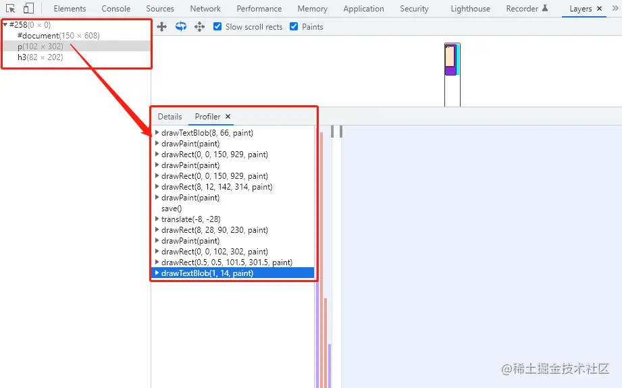Select the rotate mode tool
The image size is (622, 388).
181,26
